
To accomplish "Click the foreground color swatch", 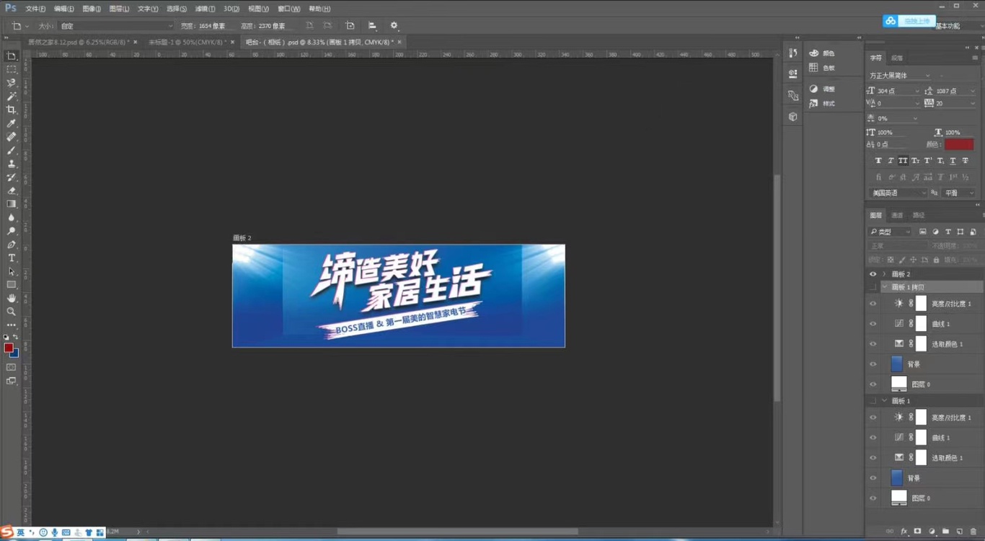I will (x=9, y=348).
